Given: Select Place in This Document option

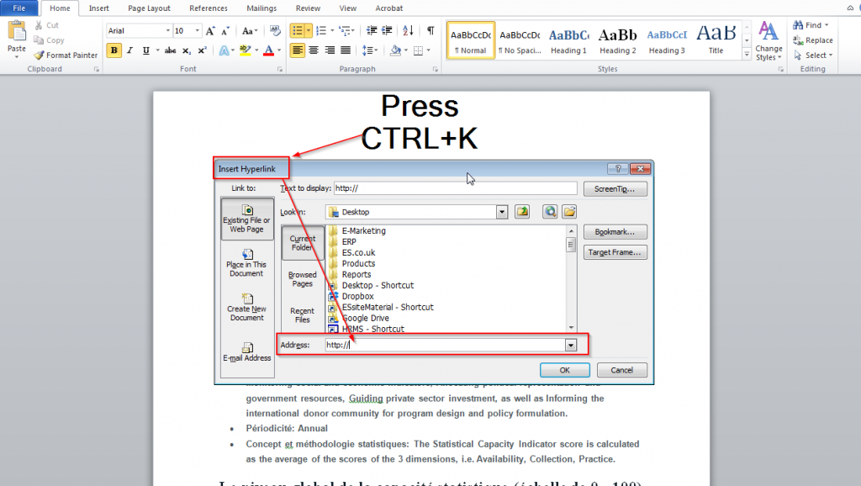Looking at the screenshot, I should point(246,262).
